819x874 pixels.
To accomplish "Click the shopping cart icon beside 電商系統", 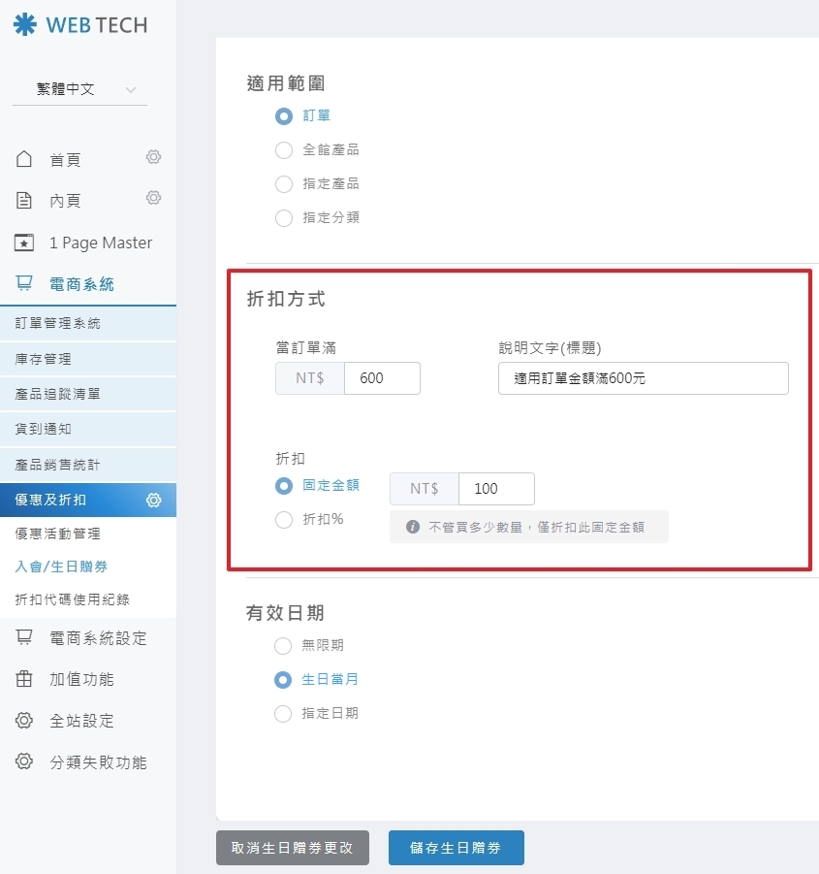I will click(x=26, y=284).
